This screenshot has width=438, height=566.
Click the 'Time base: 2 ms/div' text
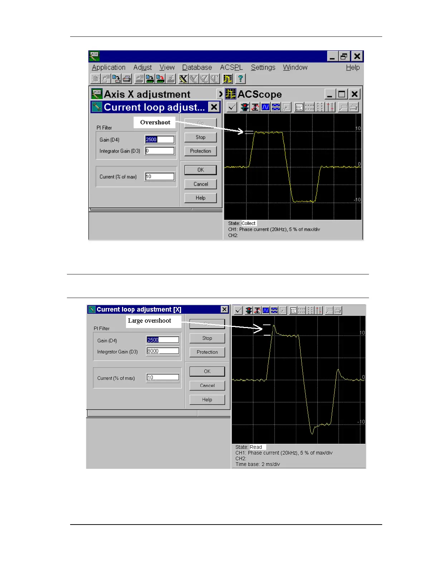point(258,464)
